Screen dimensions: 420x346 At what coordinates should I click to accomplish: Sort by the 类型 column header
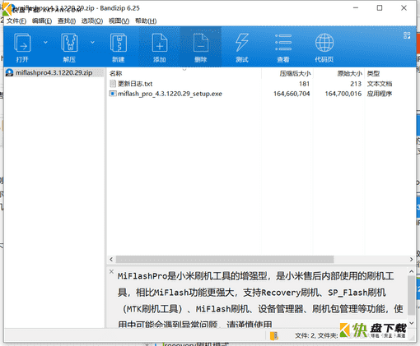[373, 73]
